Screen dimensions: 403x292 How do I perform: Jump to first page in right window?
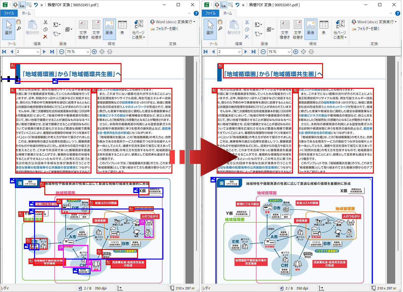pos(206,52)
